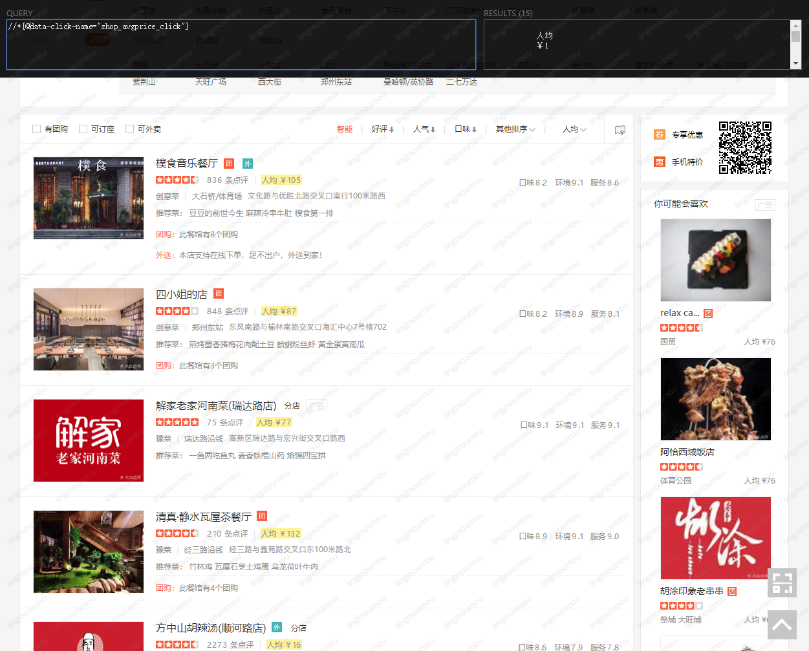Viewport: 809px width, 651px height.
Task: Click the 惠 icon for 手机特价
Action: pyautogui.click(x=660, y=162)
